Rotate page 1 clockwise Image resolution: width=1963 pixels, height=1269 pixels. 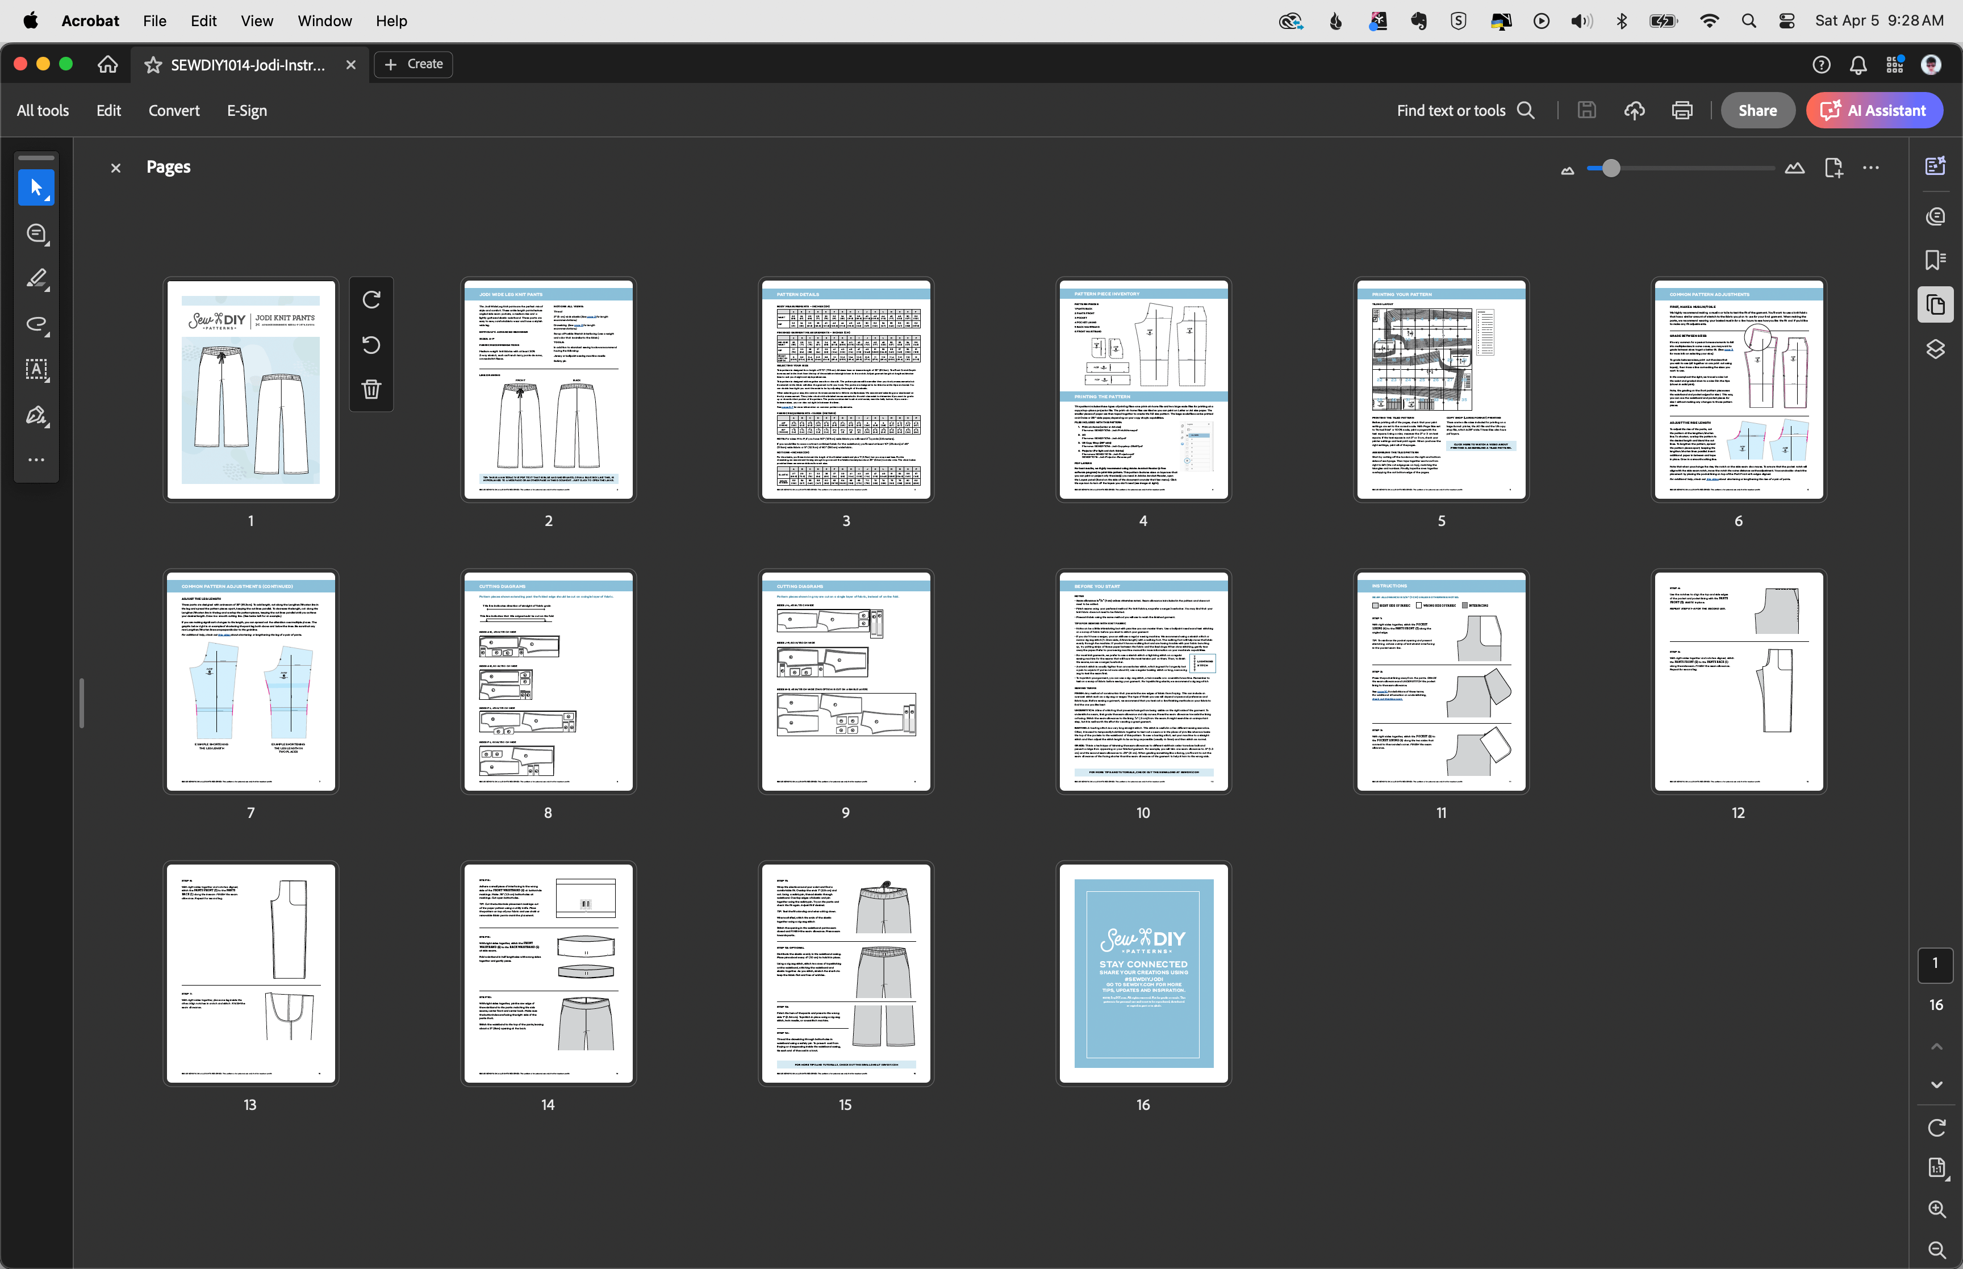tap(371, 300)
